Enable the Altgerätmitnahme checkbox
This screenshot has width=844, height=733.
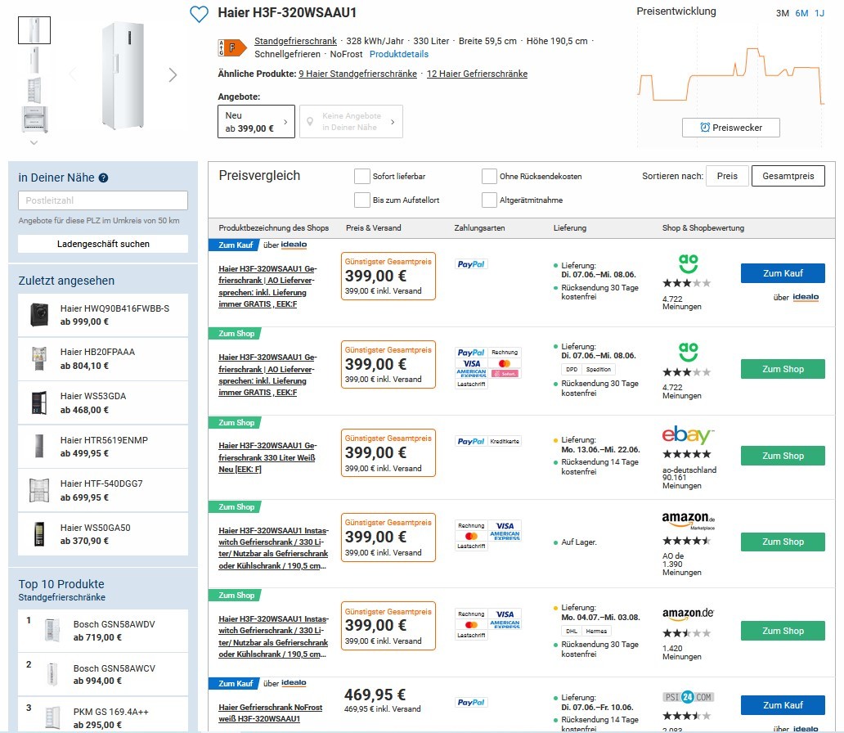[x=489, y=200]
